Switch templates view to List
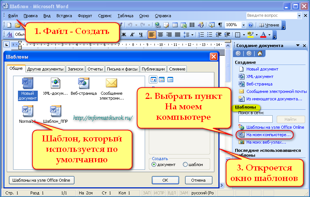This screenshot has height=197, width=310. [x=162, y=80]
